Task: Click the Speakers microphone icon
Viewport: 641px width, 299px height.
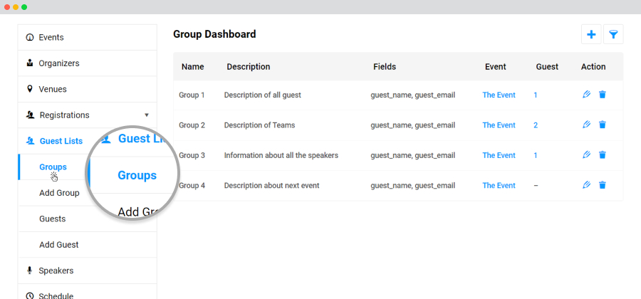Action: (x=29, y=271)
